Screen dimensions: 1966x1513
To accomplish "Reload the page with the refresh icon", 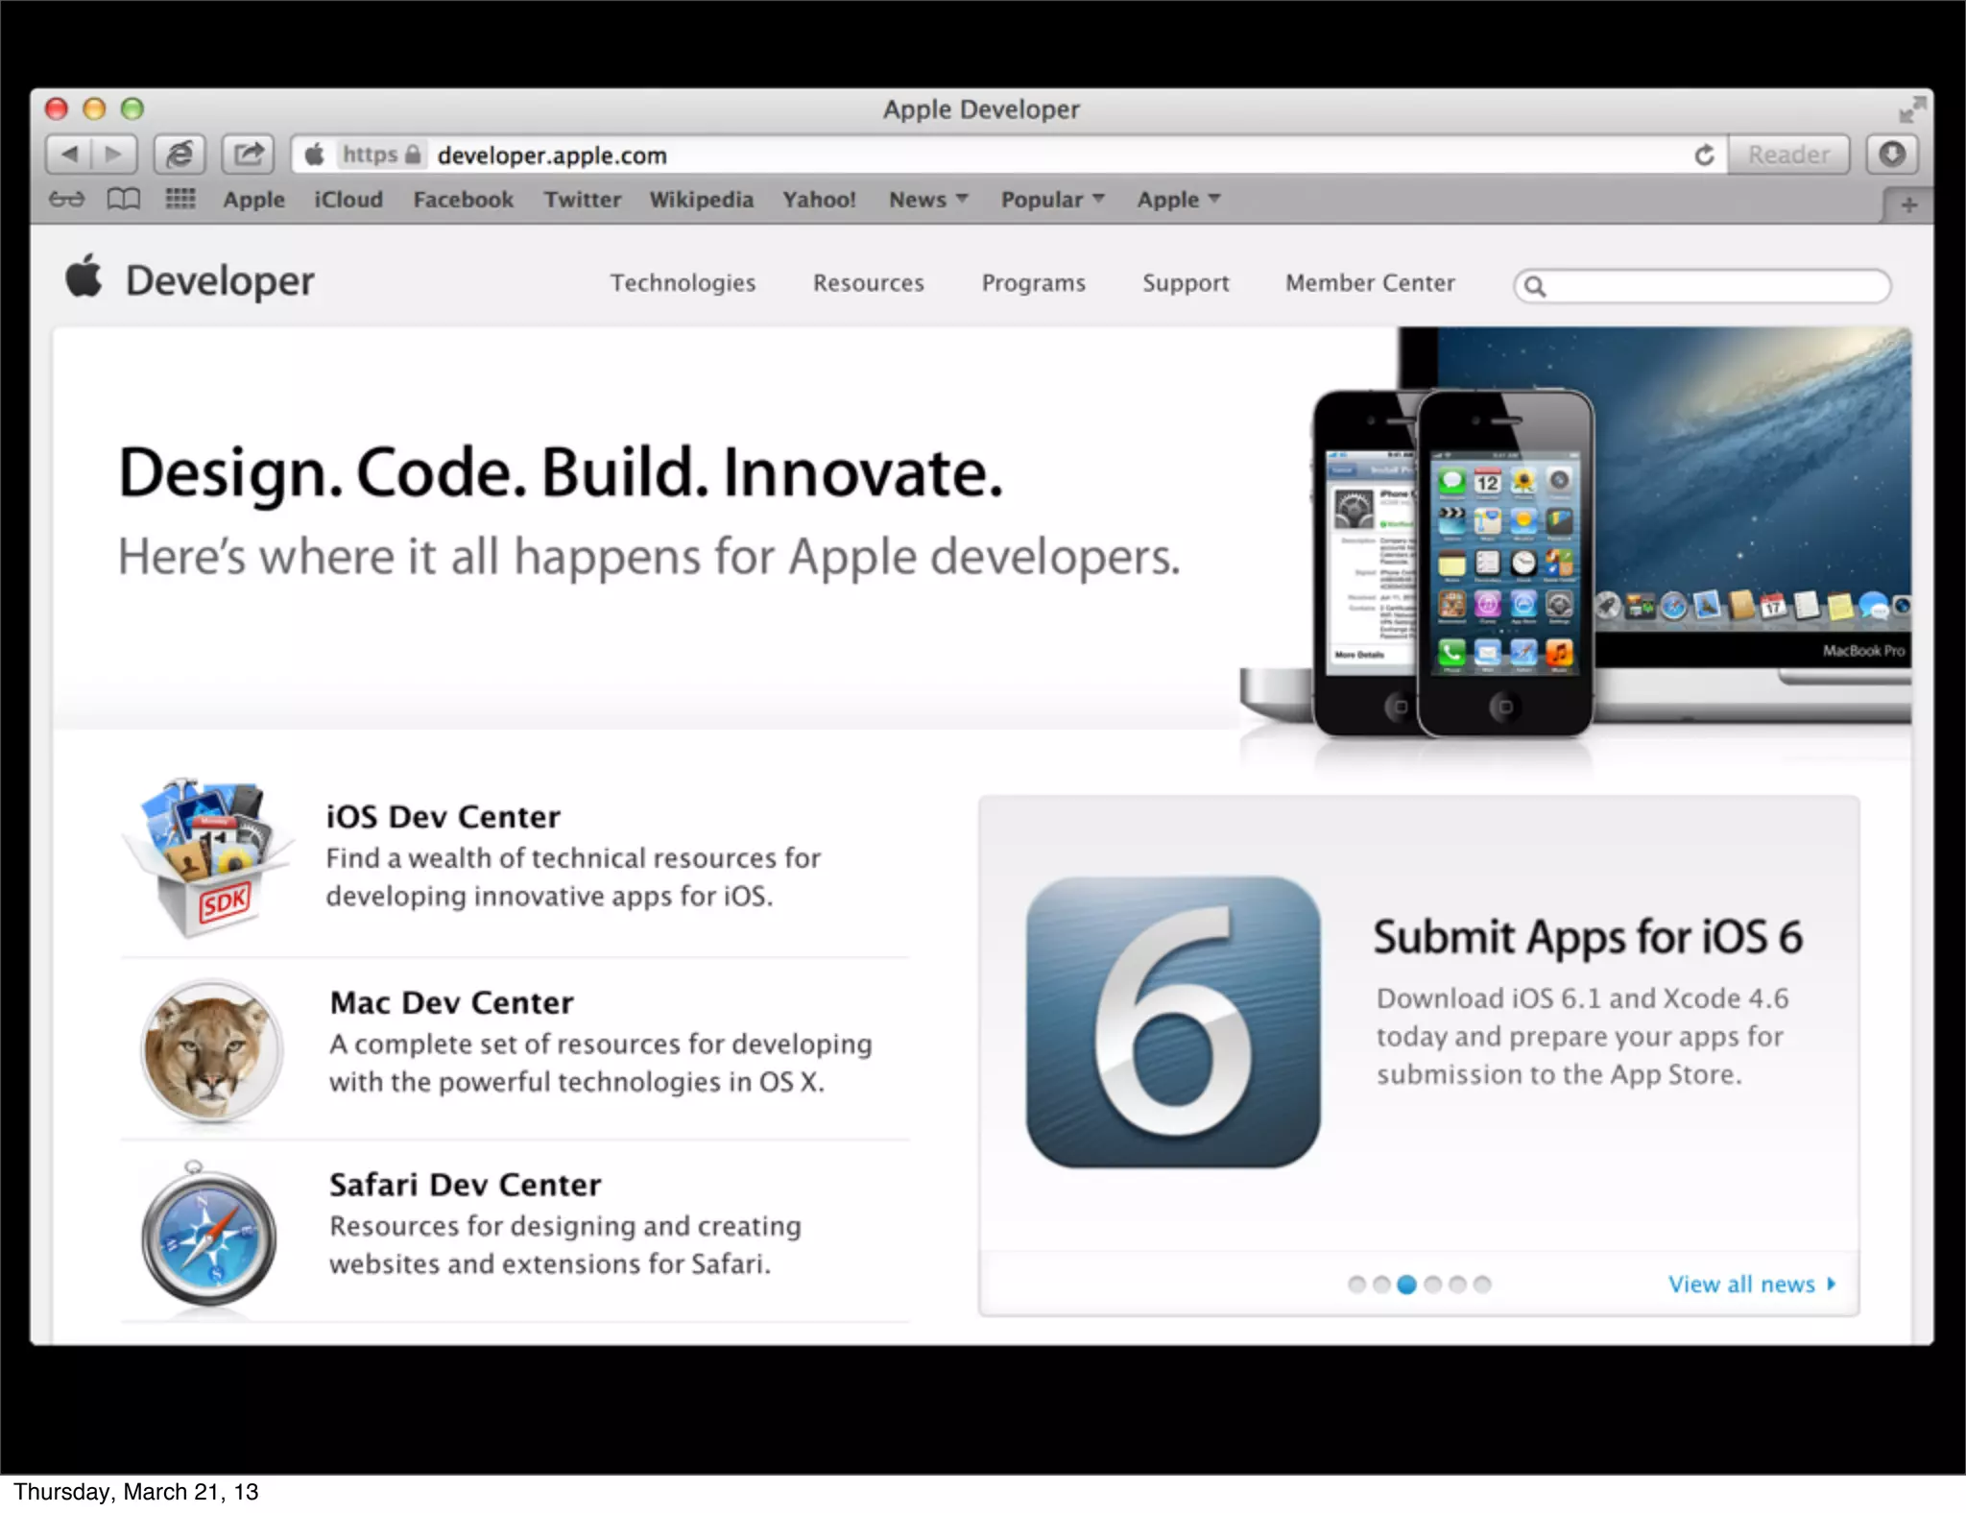I will click(1704, 155).
